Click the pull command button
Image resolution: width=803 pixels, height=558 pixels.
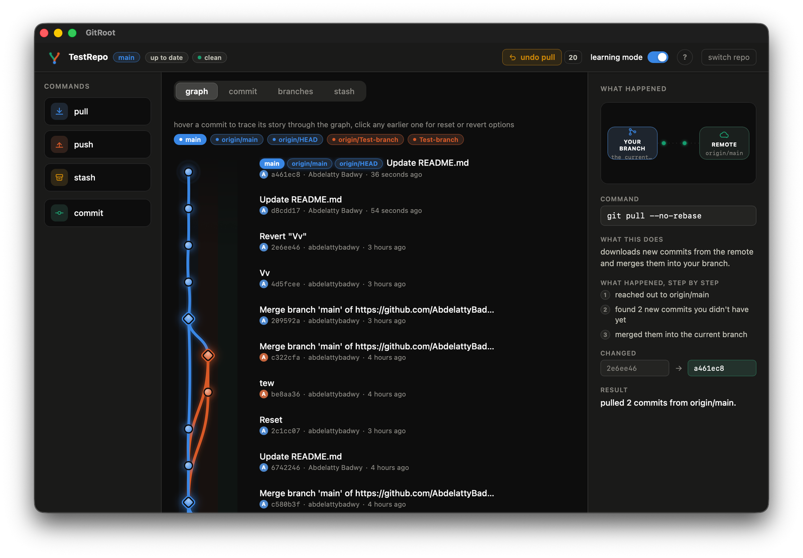97,111
